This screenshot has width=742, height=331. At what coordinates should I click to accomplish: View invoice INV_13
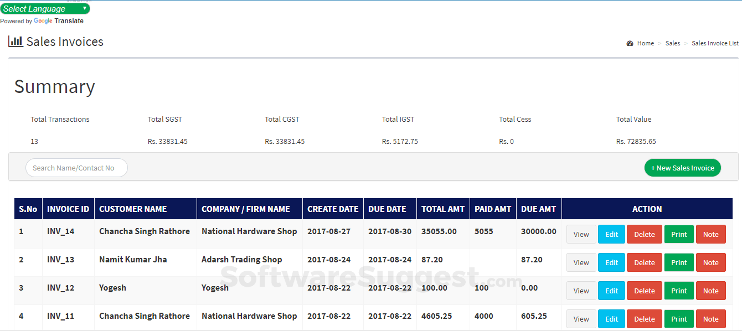click(x=581, y=262)
